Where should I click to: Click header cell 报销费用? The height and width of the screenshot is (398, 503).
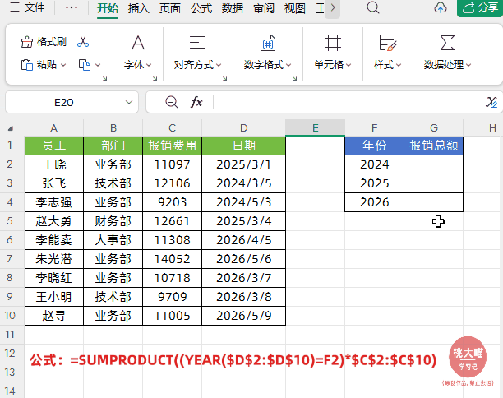click(173, 146)
